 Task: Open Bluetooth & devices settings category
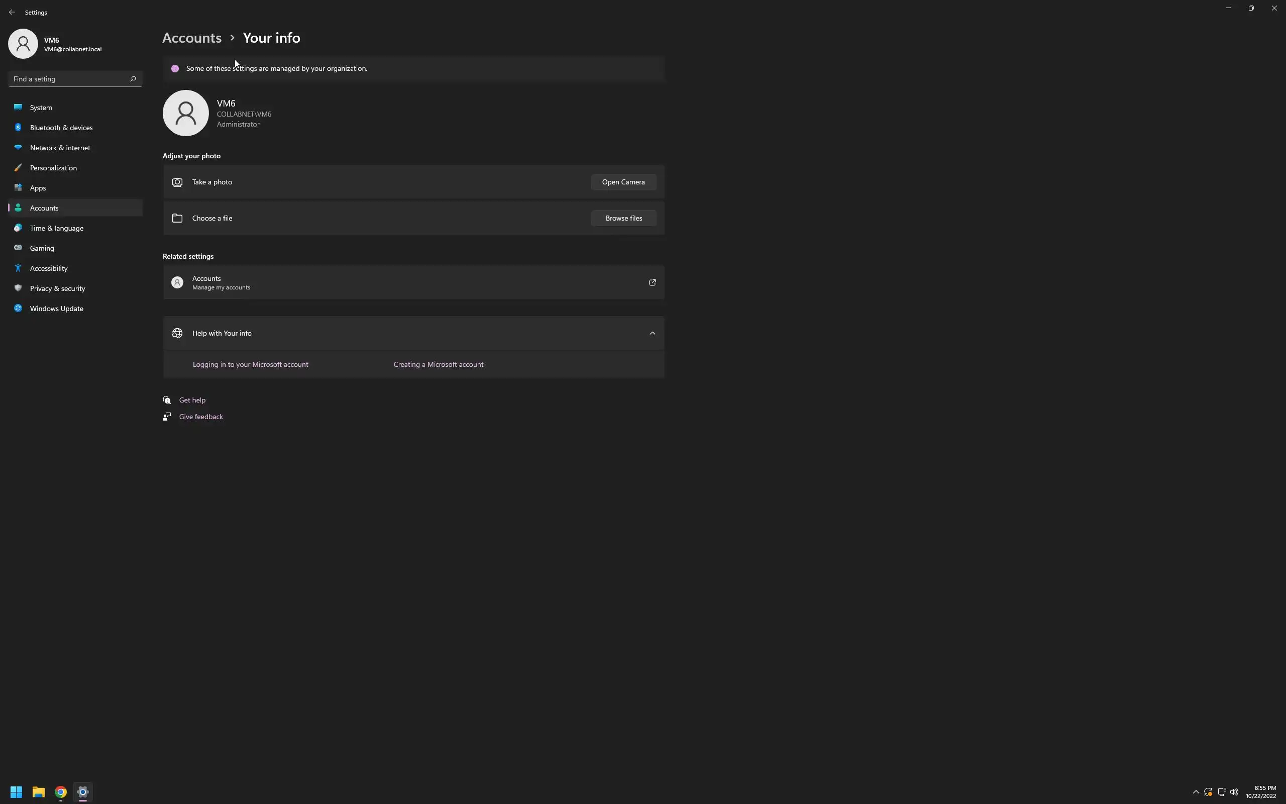tap(61, 128)
